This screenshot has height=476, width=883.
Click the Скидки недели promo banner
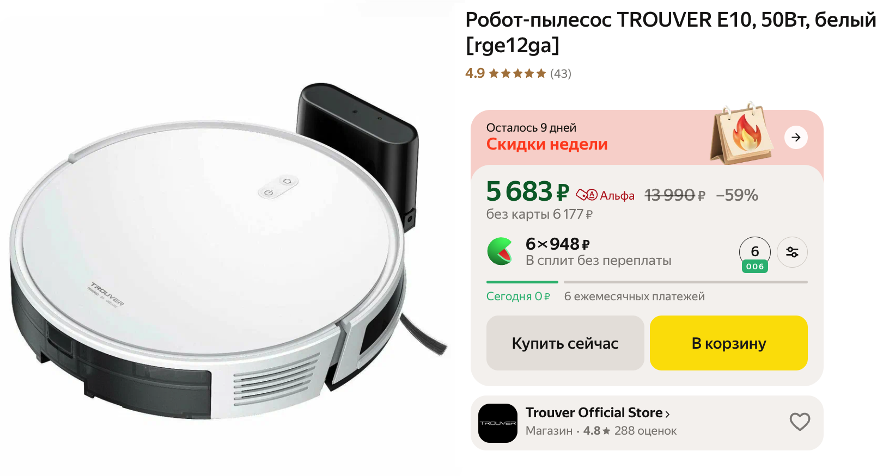pyautogui.click(x=647, y=138)
